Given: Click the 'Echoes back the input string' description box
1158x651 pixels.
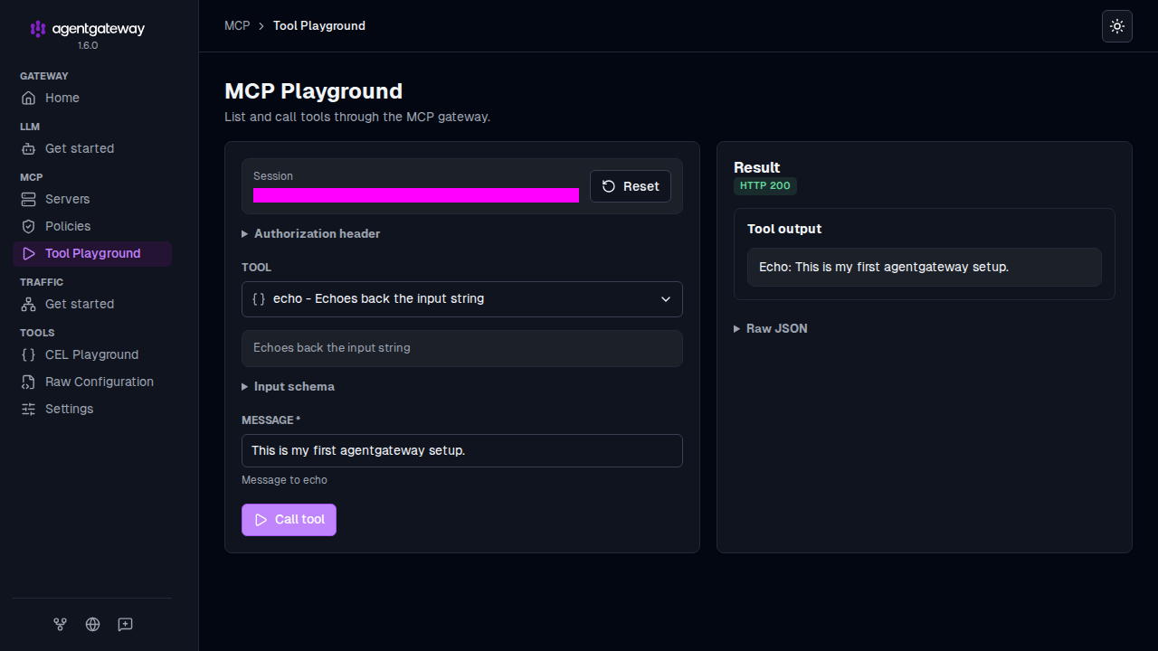Looking at the screenshot, I should pos(462,348).
